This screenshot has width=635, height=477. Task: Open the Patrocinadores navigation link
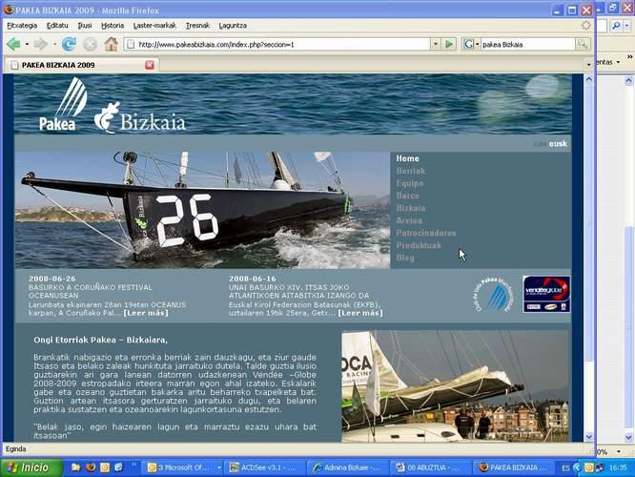[x=426, y=233]
